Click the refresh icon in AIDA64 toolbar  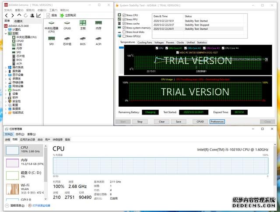[x=26, y=16]
